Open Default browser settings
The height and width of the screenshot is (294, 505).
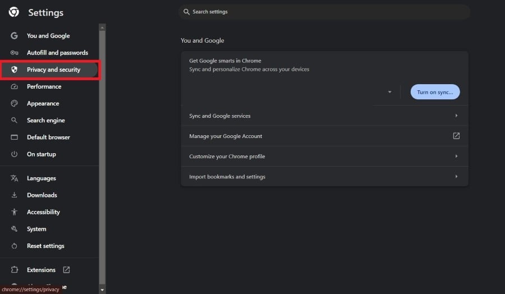tap(49, 137)
